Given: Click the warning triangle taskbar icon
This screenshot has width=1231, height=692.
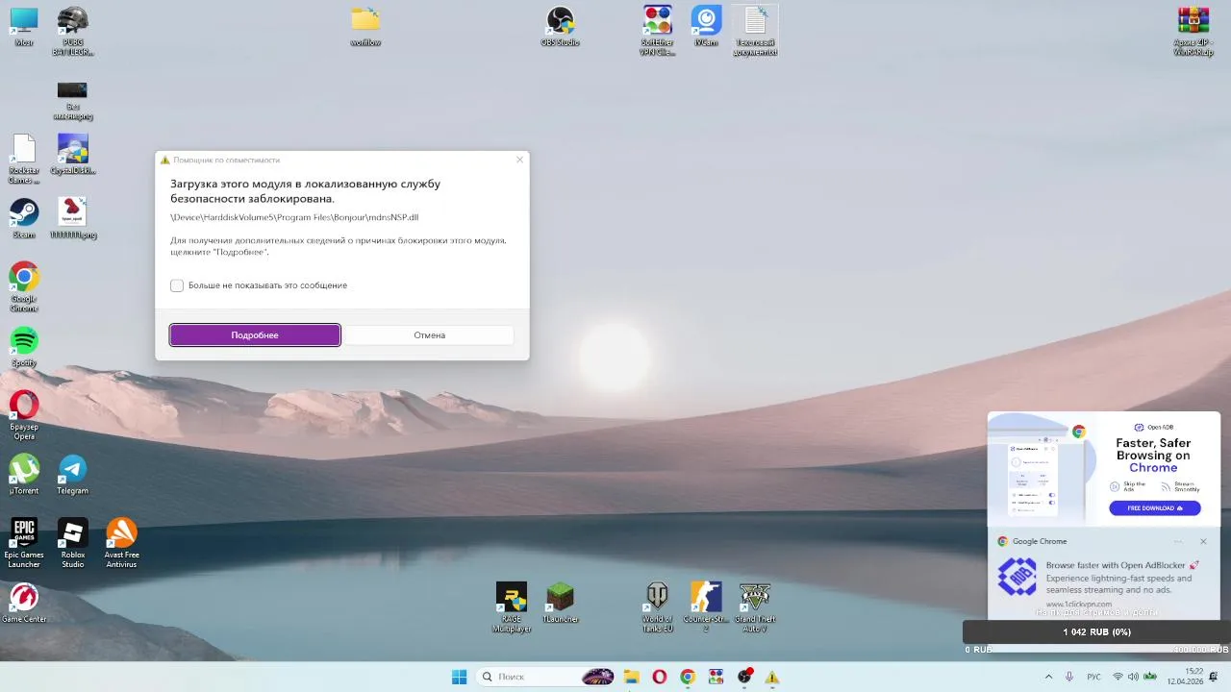Looking at the screenshot, I should point(772,677).
